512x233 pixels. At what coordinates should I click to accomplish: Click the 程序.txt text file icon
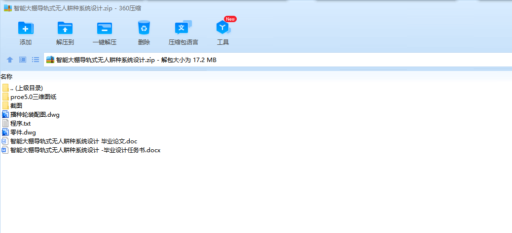click(x=5, y=123)
